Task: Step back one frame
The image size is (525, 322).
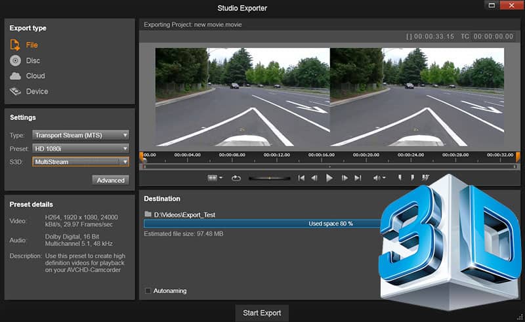Action: (x=315, y=178)
